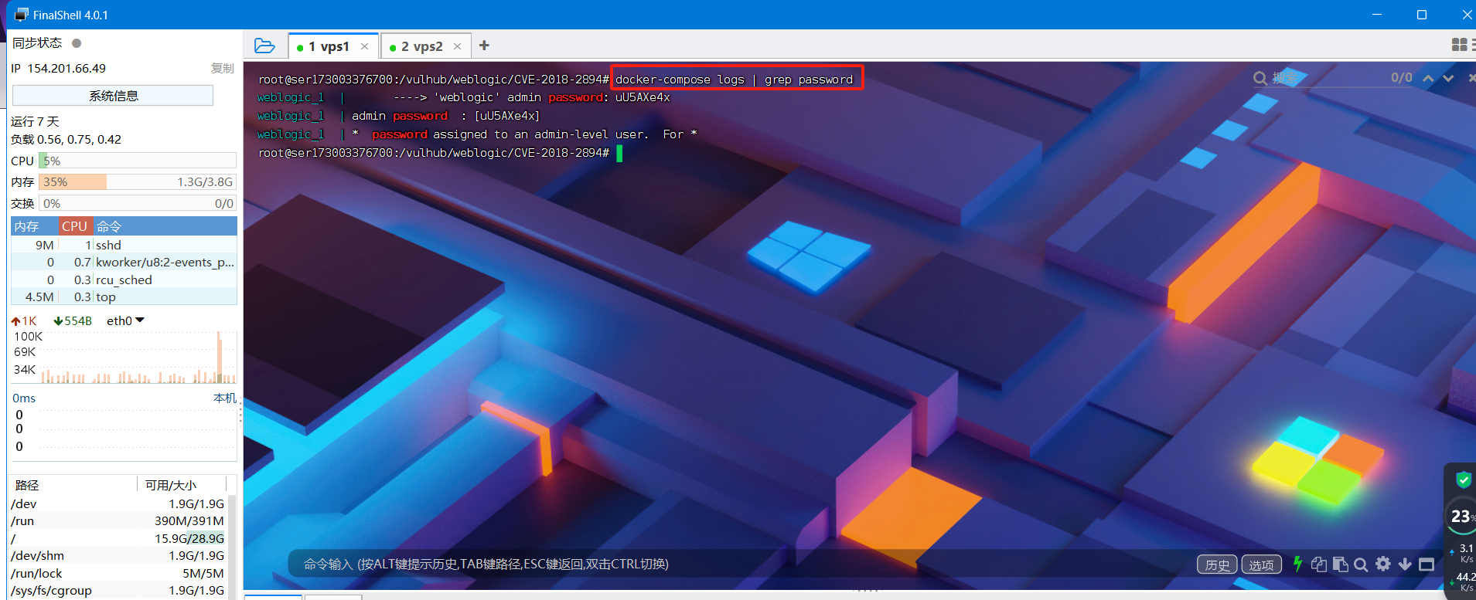Select the root / disk row
Image resolution: width=1476 pixels, height=600 pixels.
[118, 538]
